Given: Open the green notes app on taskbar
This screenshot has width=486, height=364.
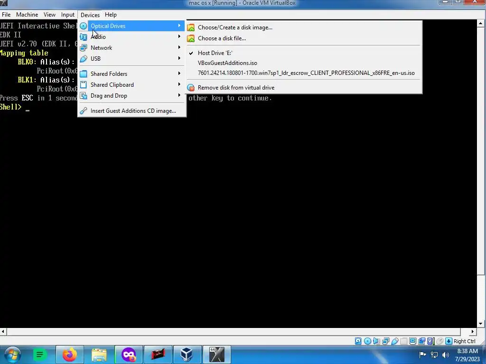Looking at the screenshot, I should click(39, 355).
